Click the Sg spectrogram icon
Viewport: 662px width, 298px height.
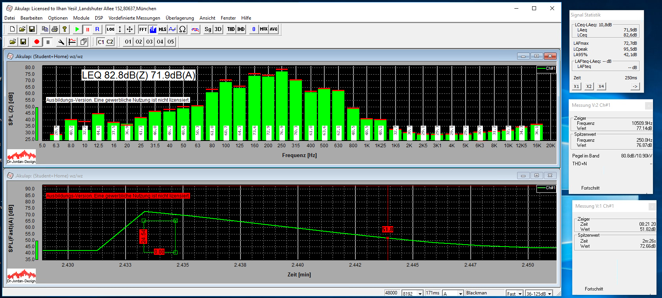208,29
